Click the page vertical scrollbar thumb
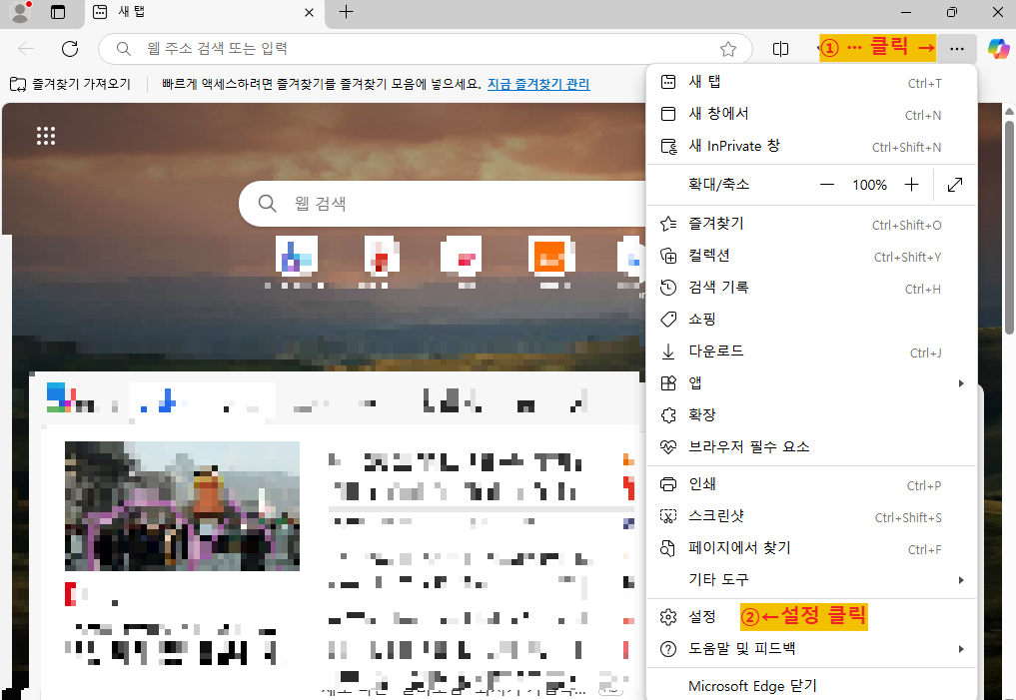The width and height of the screenshot is (1016, 700). pos(1010,226)
